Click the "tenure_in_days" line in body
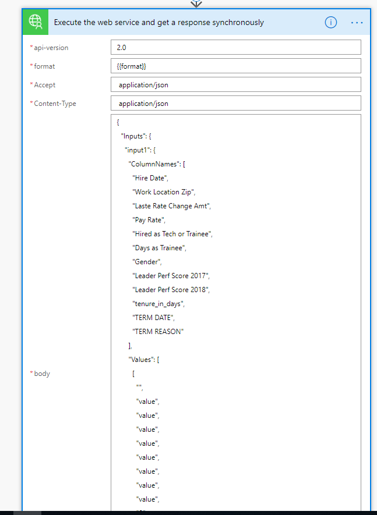377x515 pixels. coord(158,304)
